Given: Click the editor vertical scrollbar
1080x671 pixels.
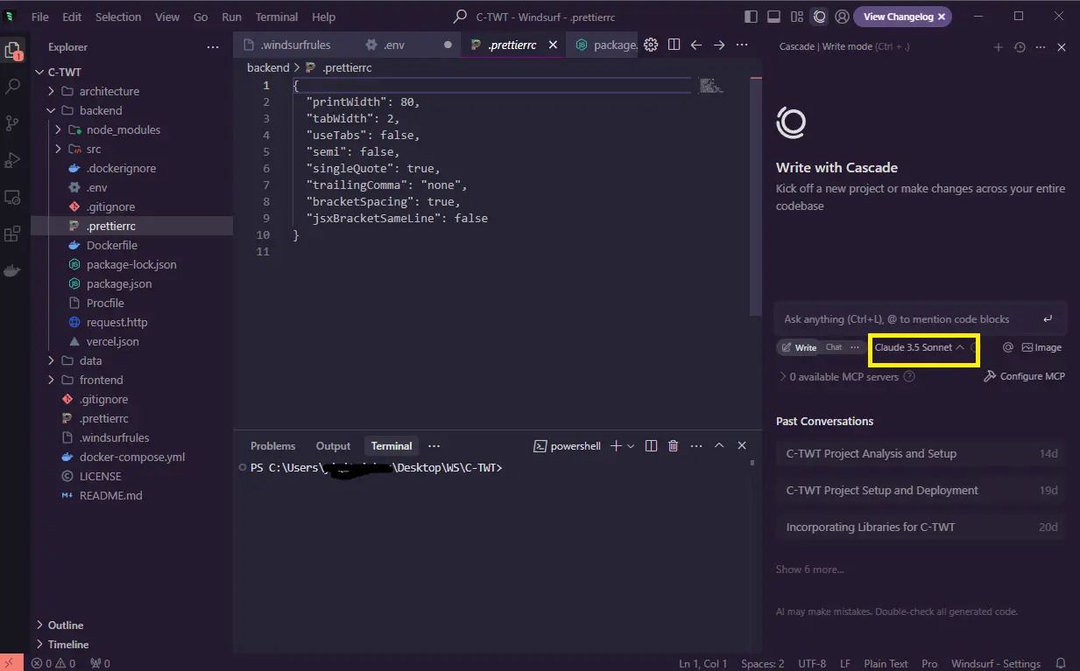Looking at the screenshot, I should click(x=756, y=195).
